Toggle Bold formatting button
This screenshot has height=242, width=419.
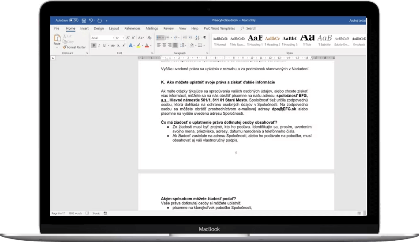(94, 45)
